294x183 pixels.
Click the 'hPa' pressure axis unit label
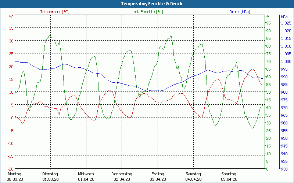click(284, 17)
